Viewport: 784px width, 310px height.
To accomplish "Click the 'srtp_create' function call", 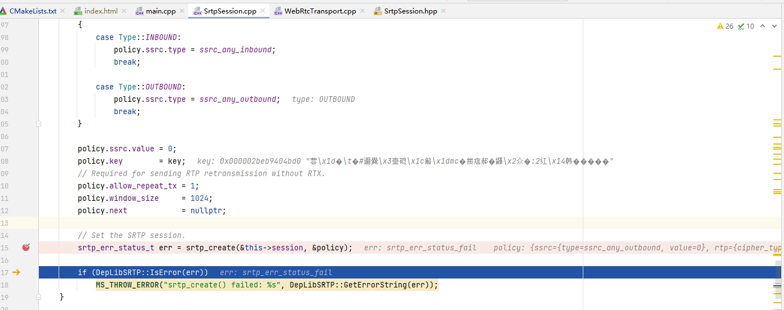I will [211, 248].
